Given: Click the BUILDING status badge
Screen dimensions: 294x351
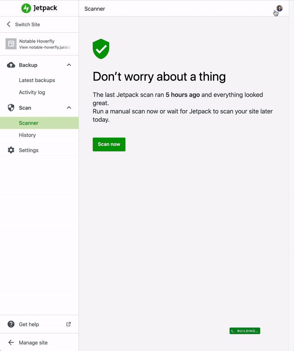Looking at the screenshot, I should [245, 331].
